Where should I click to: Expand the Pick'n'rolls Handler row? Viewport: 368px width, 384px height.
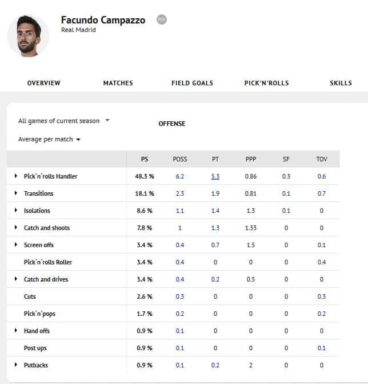click(16, 176)
